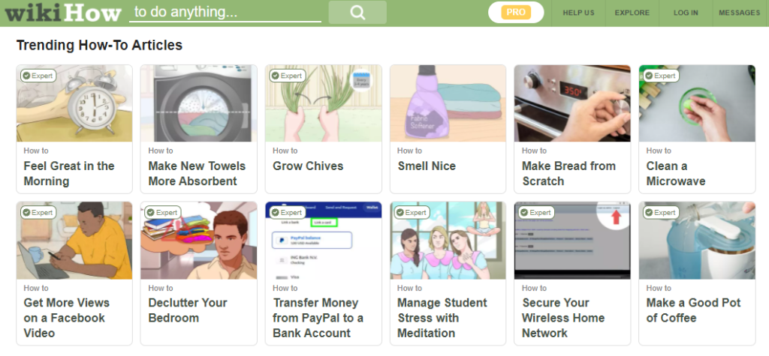Click Expert badge on Declutter Your Bedroom card

click(x=162, y=213)
